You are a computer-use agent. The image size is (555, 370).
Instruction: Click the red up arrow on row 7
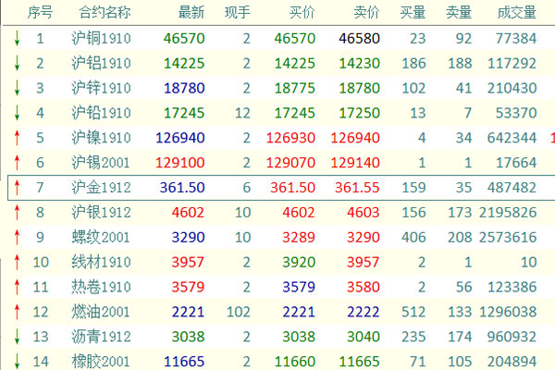click(x=17, y=187)
